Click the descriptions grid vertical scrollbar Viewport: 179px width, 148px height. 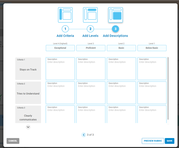tap(168, 88)
